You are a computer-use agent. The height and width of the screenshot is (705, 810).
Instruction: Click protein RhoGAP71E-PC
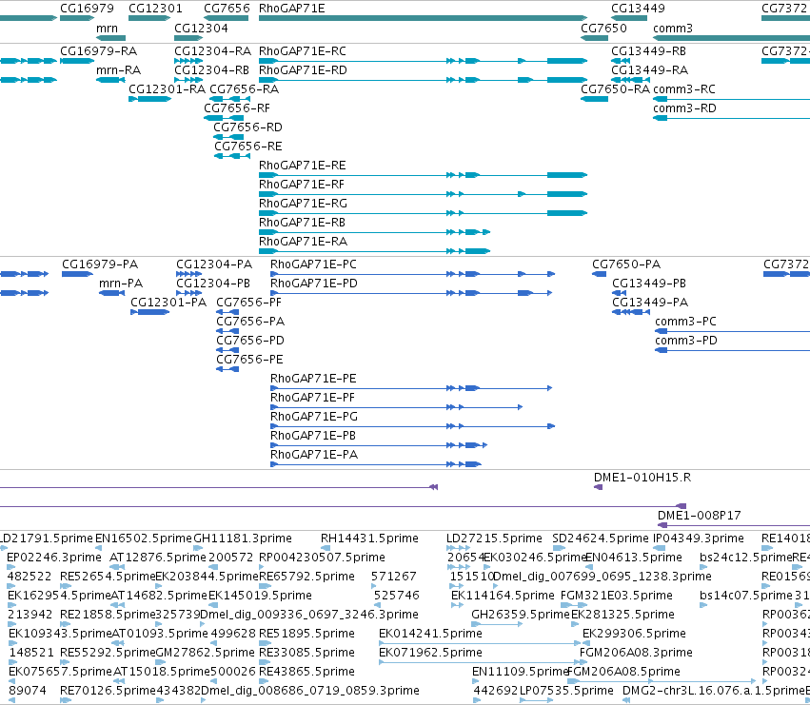[x=313, y=264]
